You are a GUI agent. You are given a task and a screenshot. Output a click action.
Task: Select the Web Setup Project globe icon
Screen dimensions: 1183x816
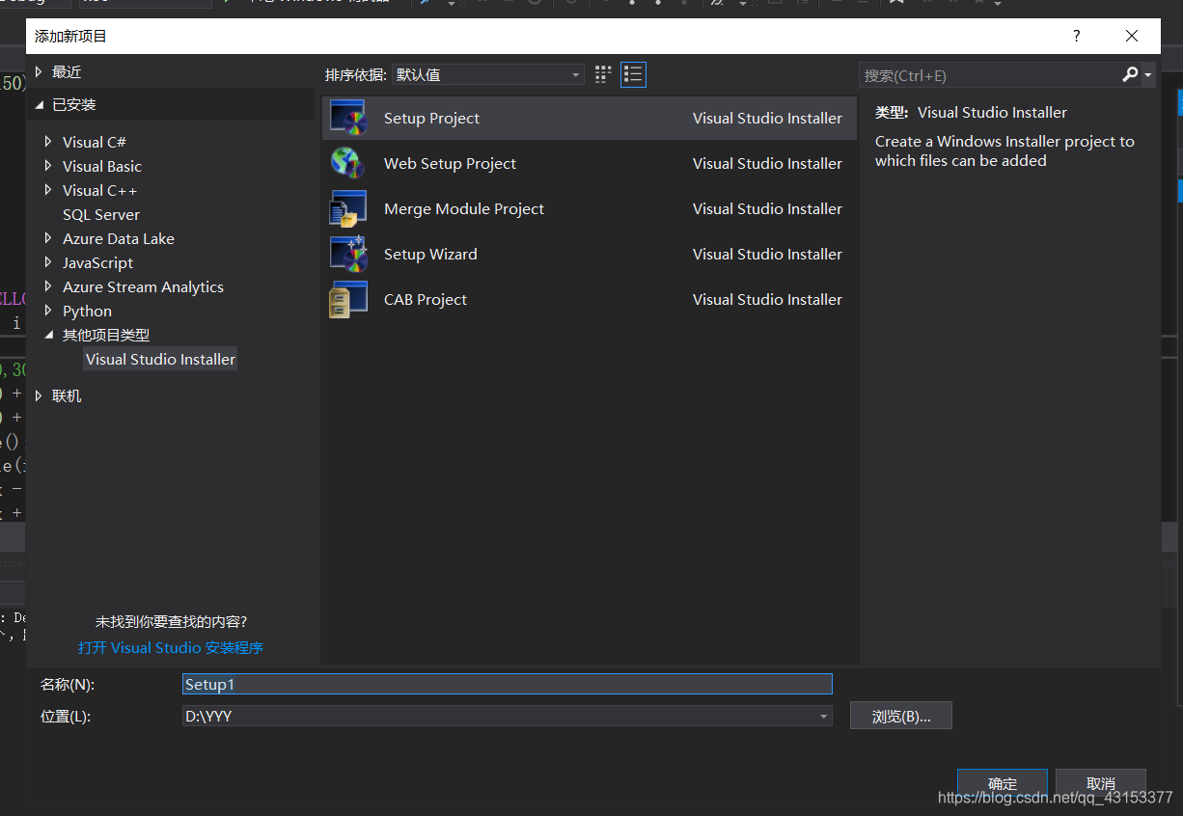(x=346, y=163)
